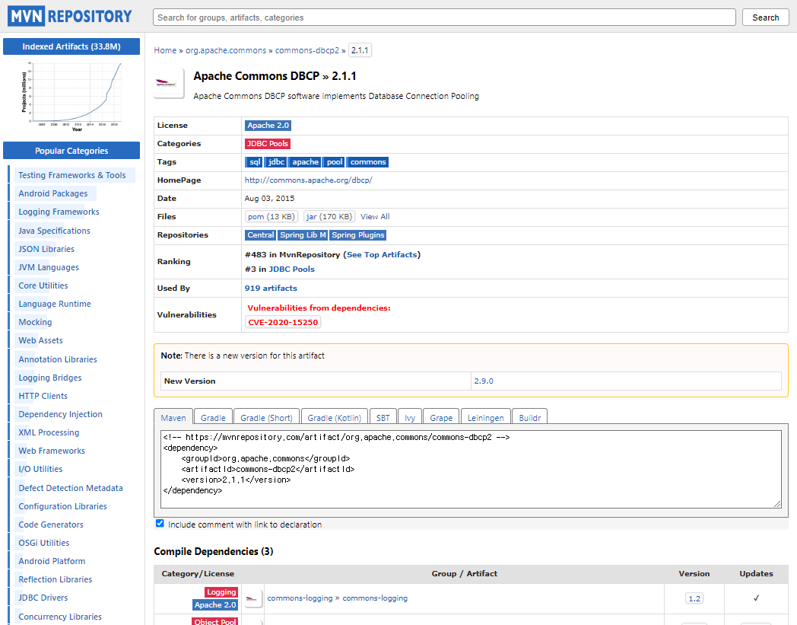Image resolution: width=797 pixels, height=625 pixels.
Task: Click the Search button
Action: [766, 18]
